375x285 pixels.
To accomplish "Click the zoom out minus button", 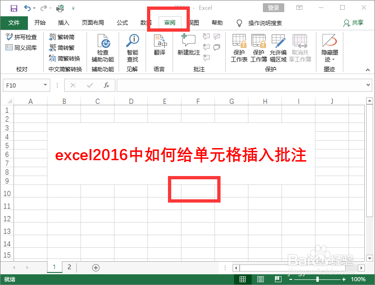I will 291,279.
